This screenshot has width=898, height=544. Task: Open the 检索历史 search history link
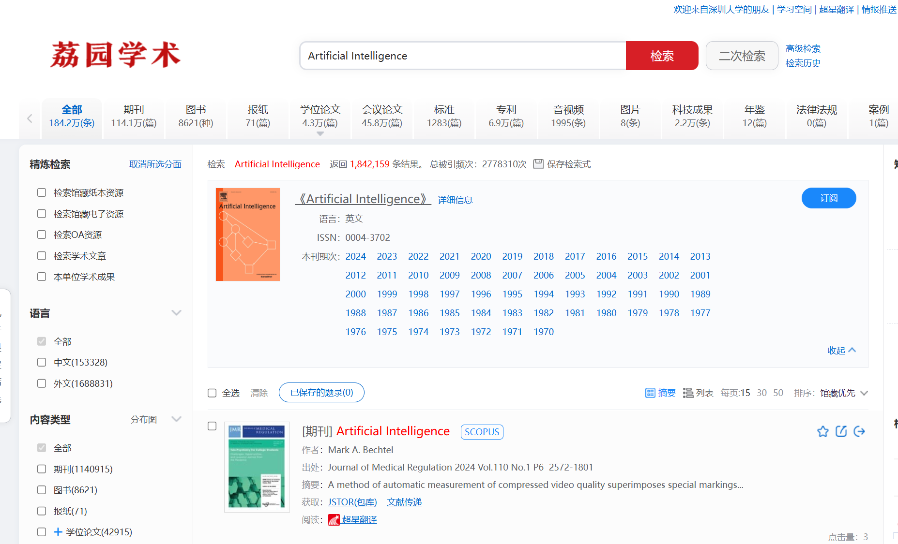click(803, 63)
